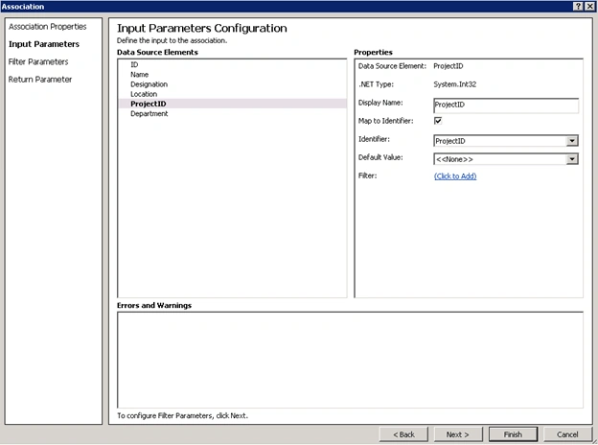Select the Designation data source element

149,84
